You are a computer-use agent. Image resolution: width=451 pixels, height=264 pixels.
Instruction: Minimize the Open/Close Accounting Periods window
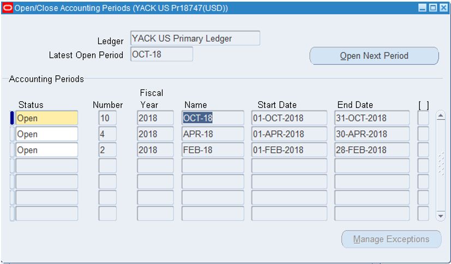[x=423, y=8]
